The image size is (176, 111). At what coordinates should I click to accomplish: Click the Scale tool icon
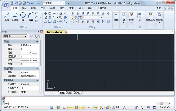[x=50, y=21]
